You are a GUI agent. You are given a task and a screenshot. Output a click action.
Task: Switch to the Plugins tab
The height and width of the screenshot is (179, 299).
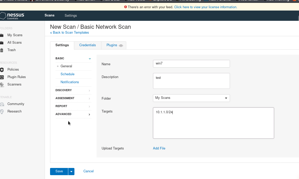(x=114, y=45)
